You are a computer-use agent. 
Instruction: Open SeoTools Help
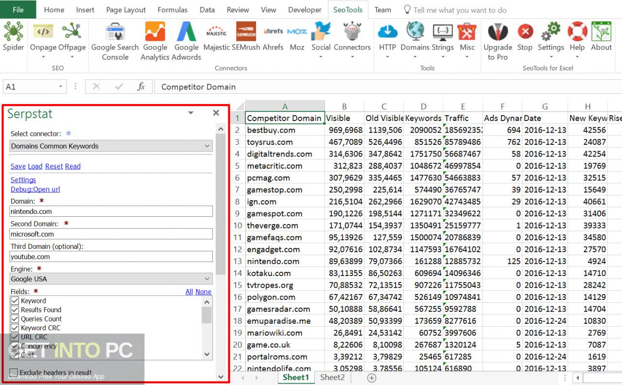(577, 40)
